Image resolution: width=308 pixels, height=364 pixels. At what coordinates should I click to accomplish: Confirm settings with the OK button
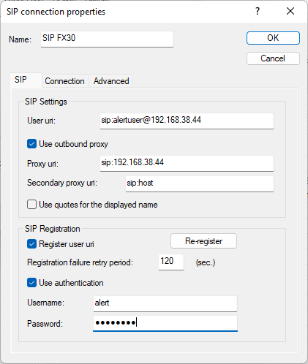tap(273, 38)
